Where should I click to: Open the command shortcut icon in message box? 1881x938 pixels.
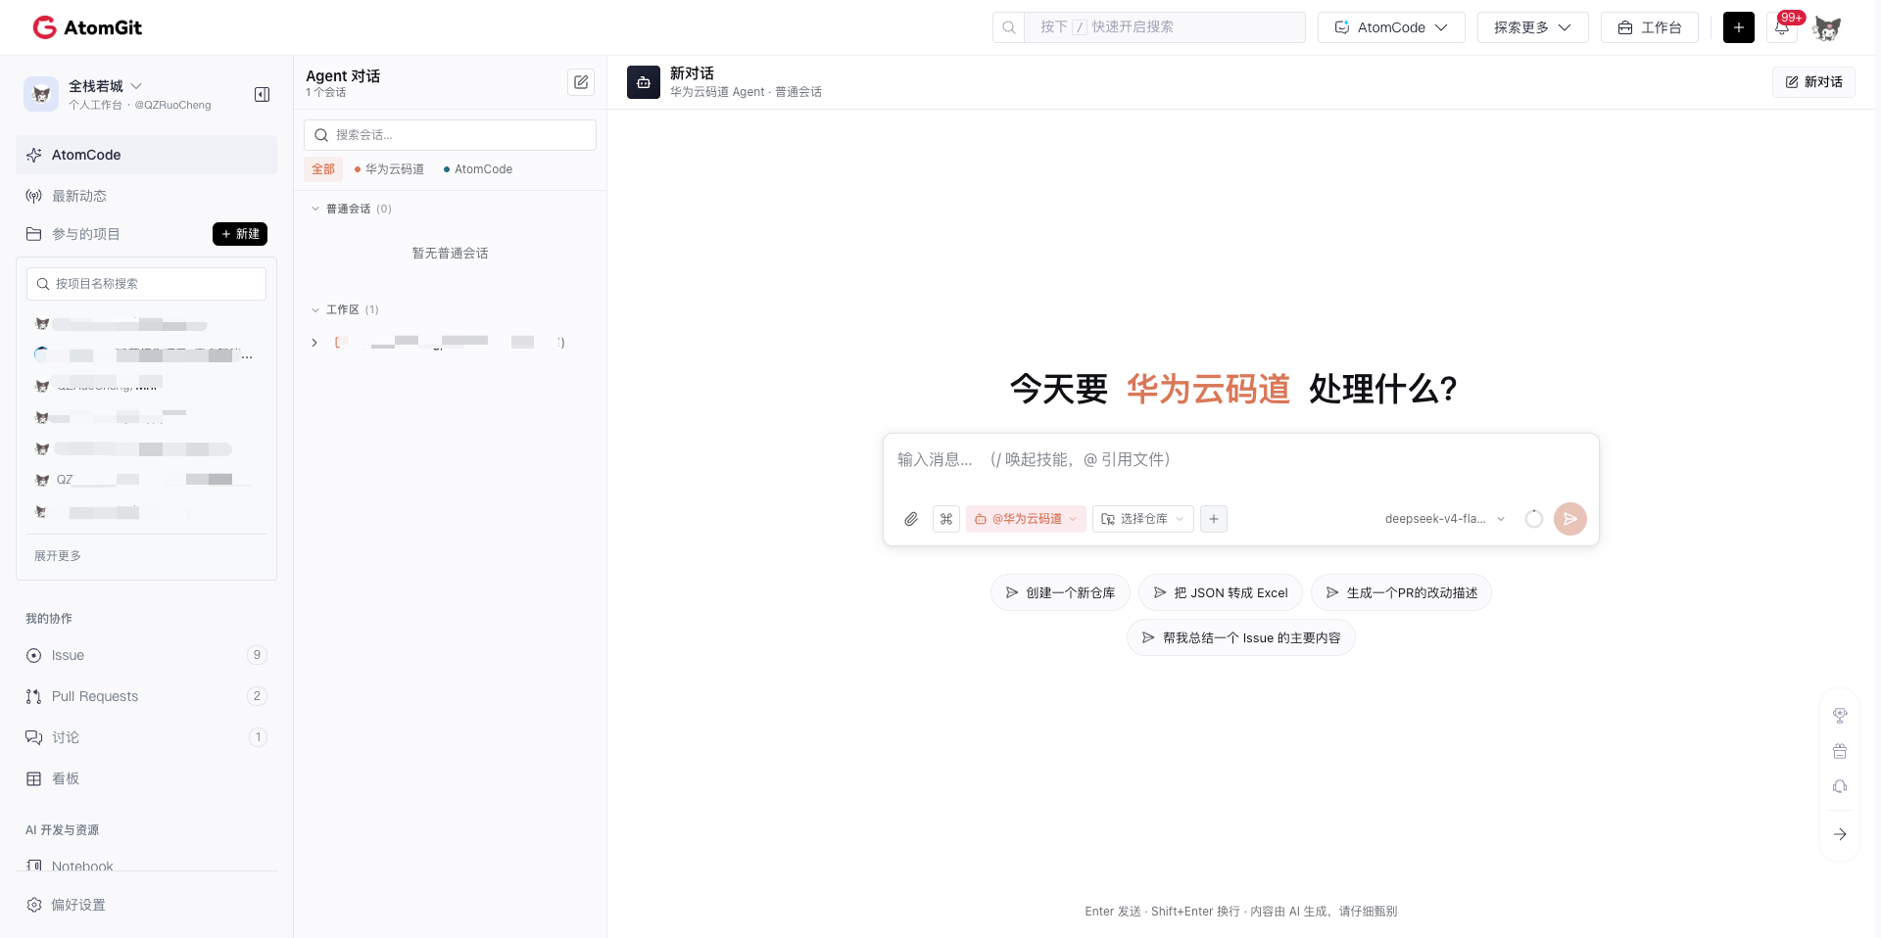[x=946, y=519]
